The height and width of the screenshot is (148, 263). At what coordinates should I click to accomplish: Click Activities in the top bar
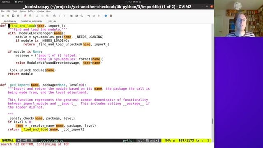coord(6,2)
